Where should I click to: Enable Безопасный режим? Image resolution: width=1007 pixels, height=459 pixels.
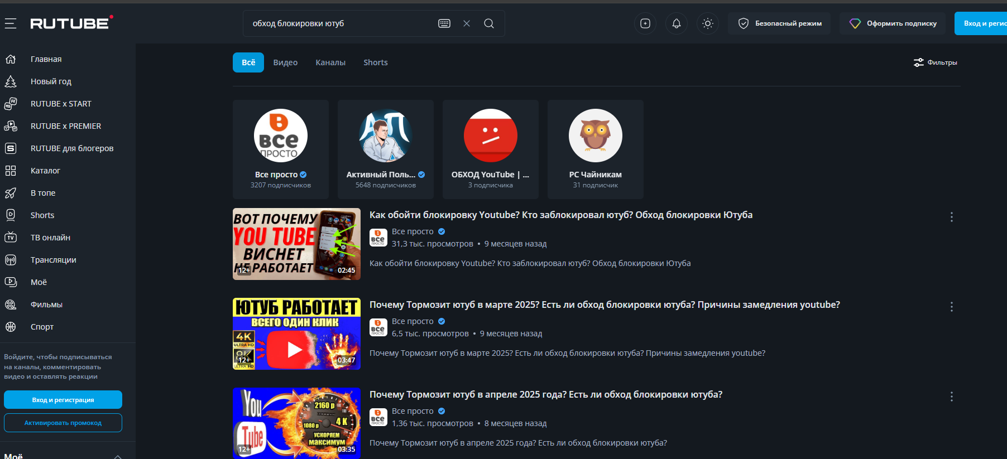tap(779, 23)
